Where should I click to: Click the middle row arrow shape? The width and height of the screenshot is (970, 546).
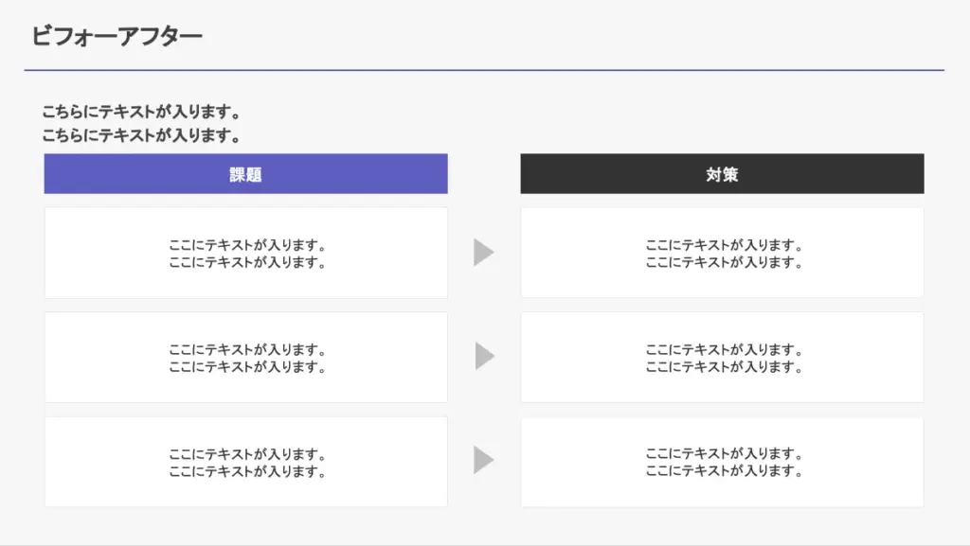[x=485, y=356]
